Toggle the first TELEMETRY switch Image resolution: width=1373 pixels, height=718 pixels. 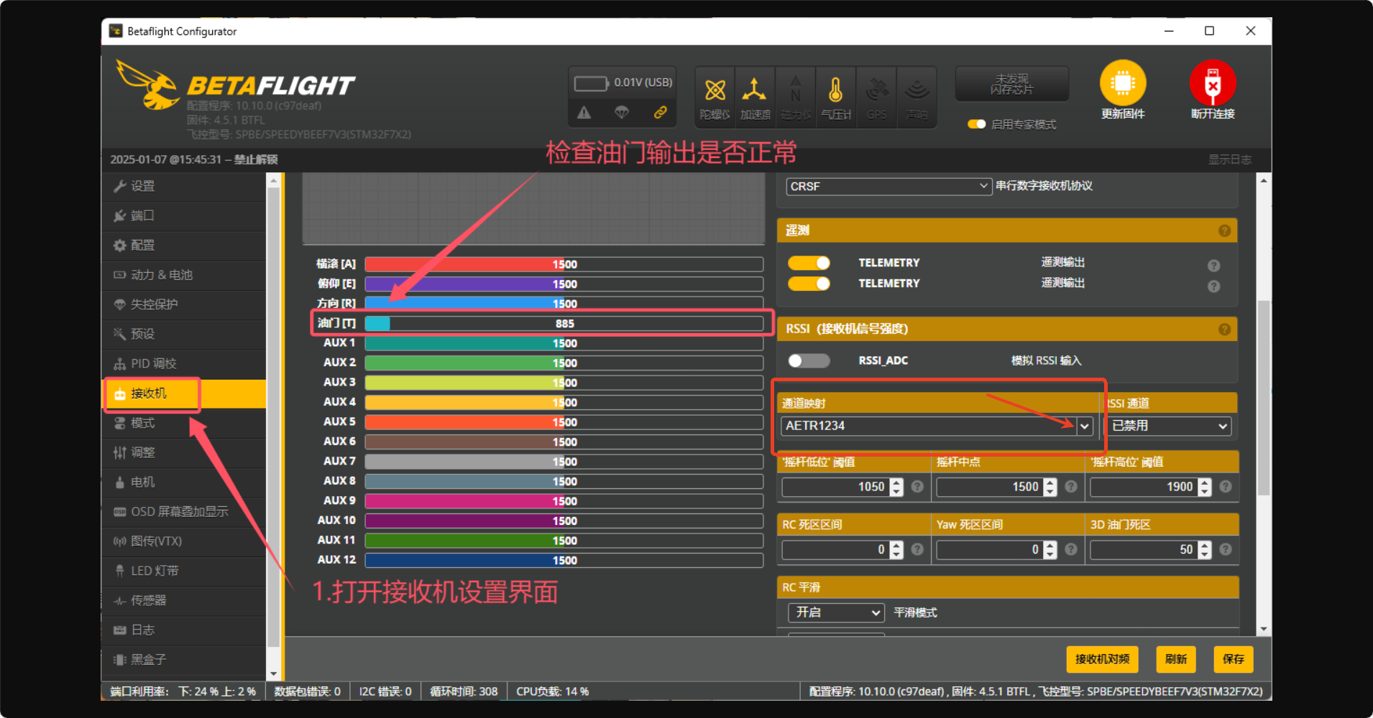click(809, 263)
